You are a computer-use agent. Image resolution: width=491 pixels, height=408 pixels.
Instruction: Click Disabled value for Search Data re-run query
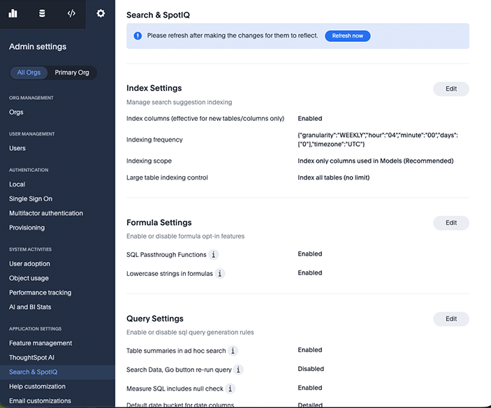click(311, 369)
